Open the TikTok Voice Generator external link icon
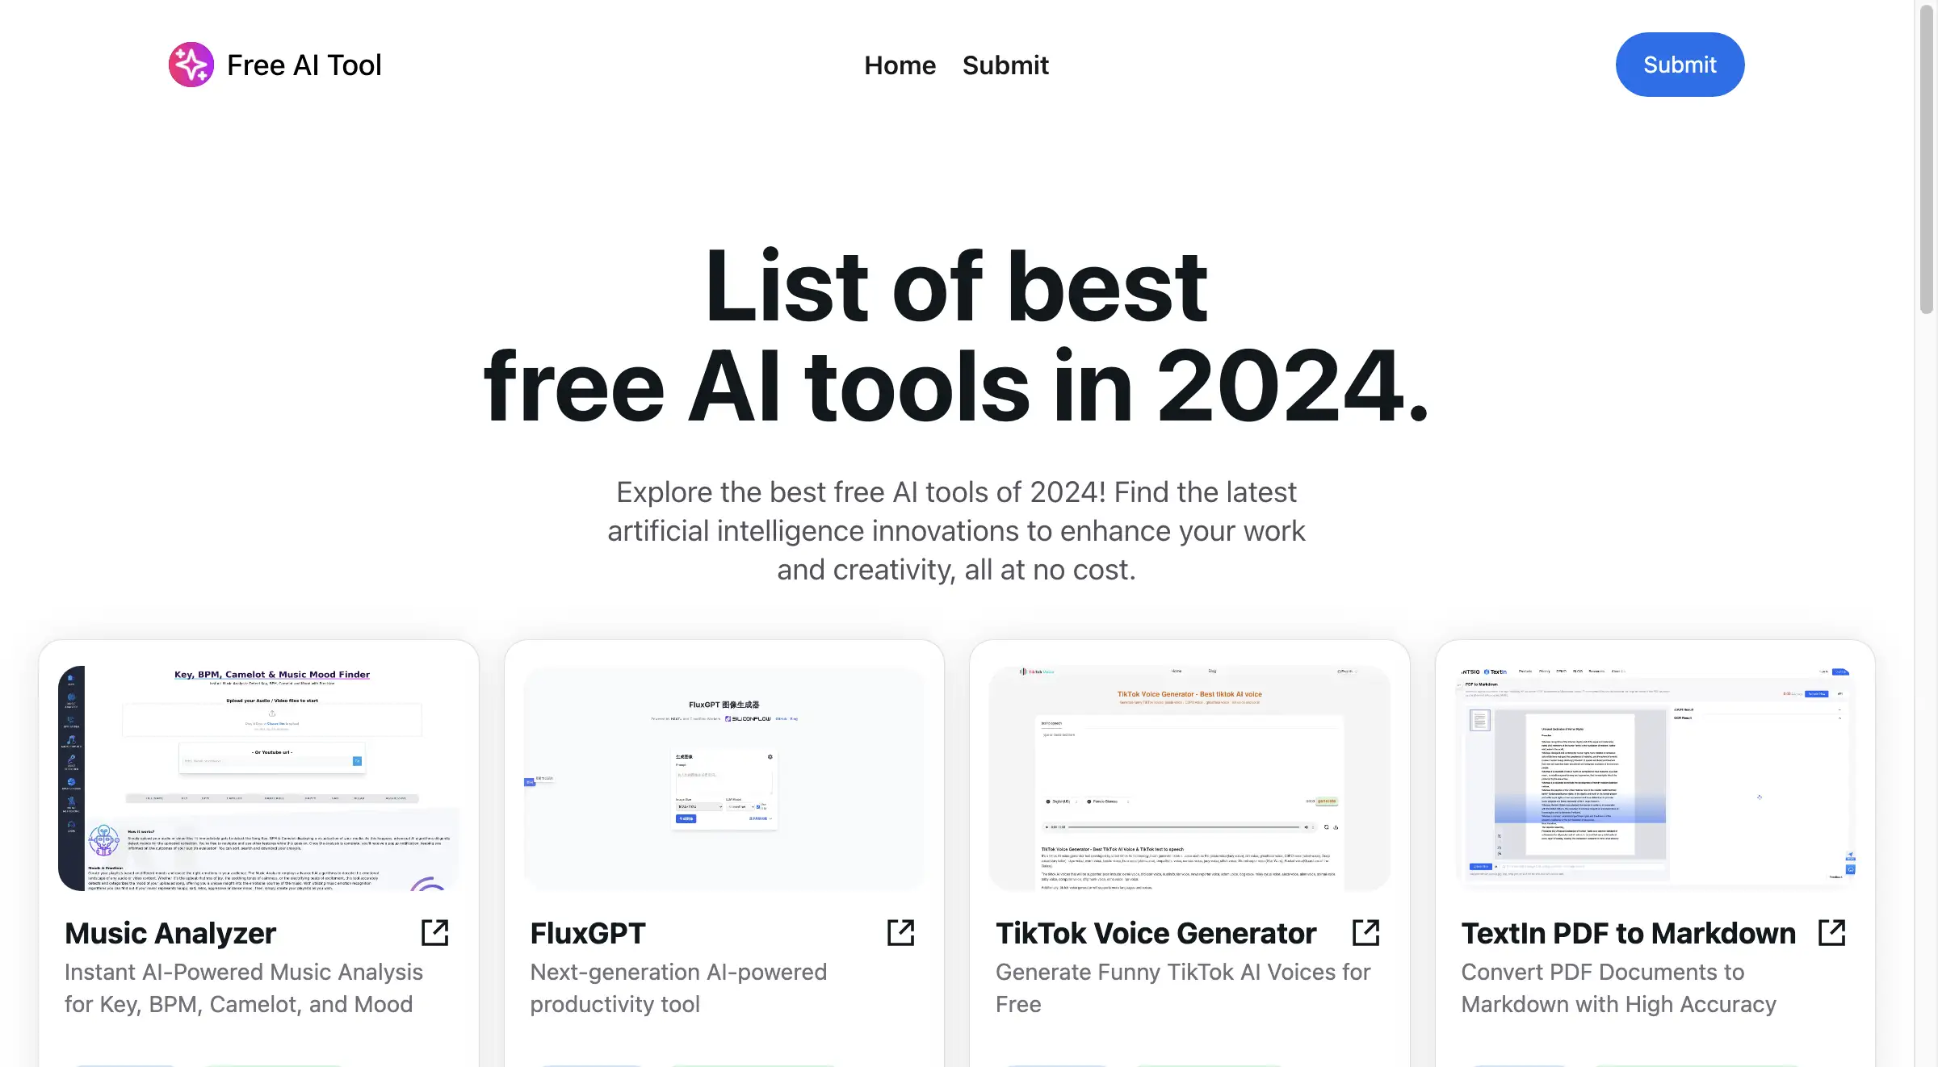Viewport: 1938px width, 1067px height. point(1365,931)
